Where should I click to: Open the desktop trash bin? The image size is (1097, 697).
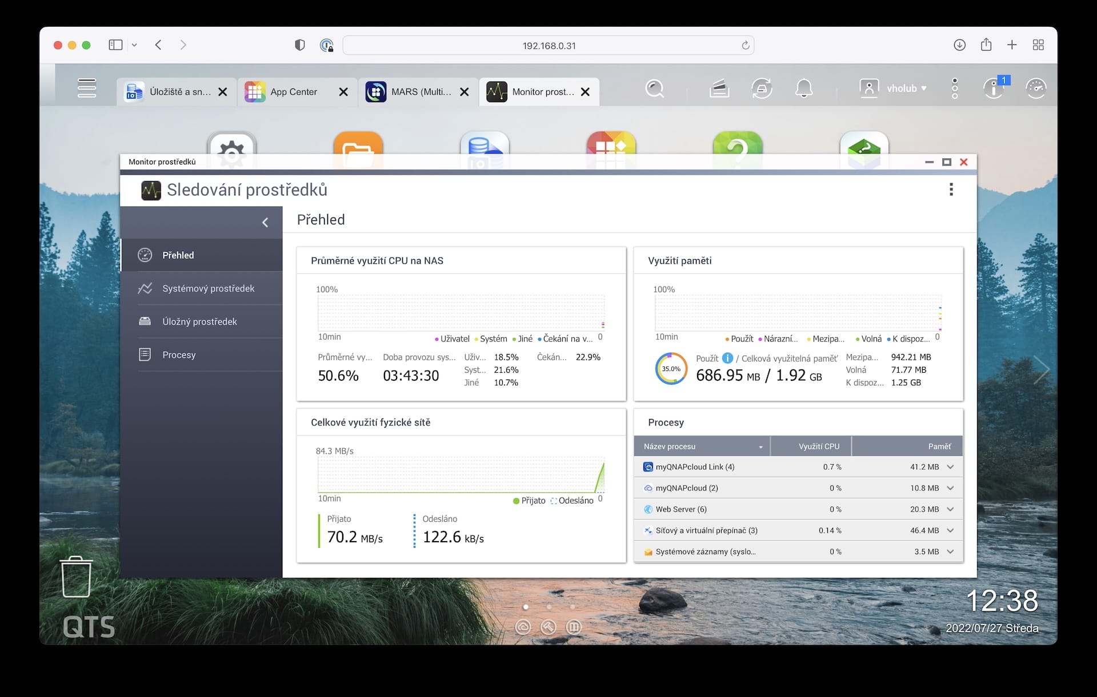click(x=76, y=577)
